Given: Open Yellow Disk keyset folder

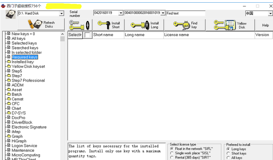Looking at the screenshot, I should pyautogui.click(x=28, y=67).
